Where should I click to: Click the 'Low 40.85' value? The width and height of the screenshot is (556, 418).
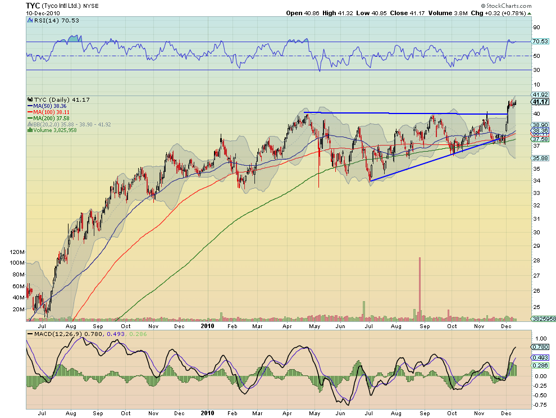click(371, 13)
